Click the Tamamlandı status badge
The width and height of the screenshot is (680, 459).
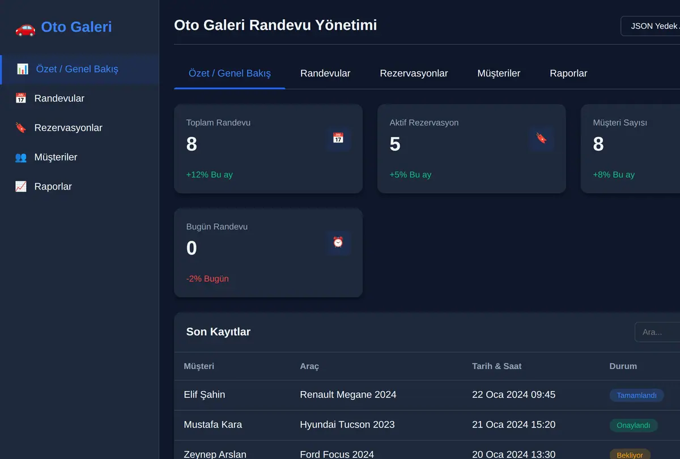[x=636, y=396]
